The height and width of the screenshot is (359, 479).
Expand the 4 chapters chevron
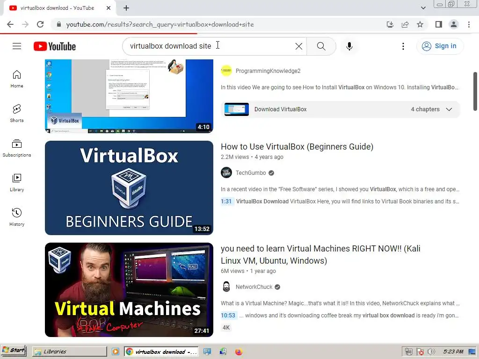[x=449, y=109]
